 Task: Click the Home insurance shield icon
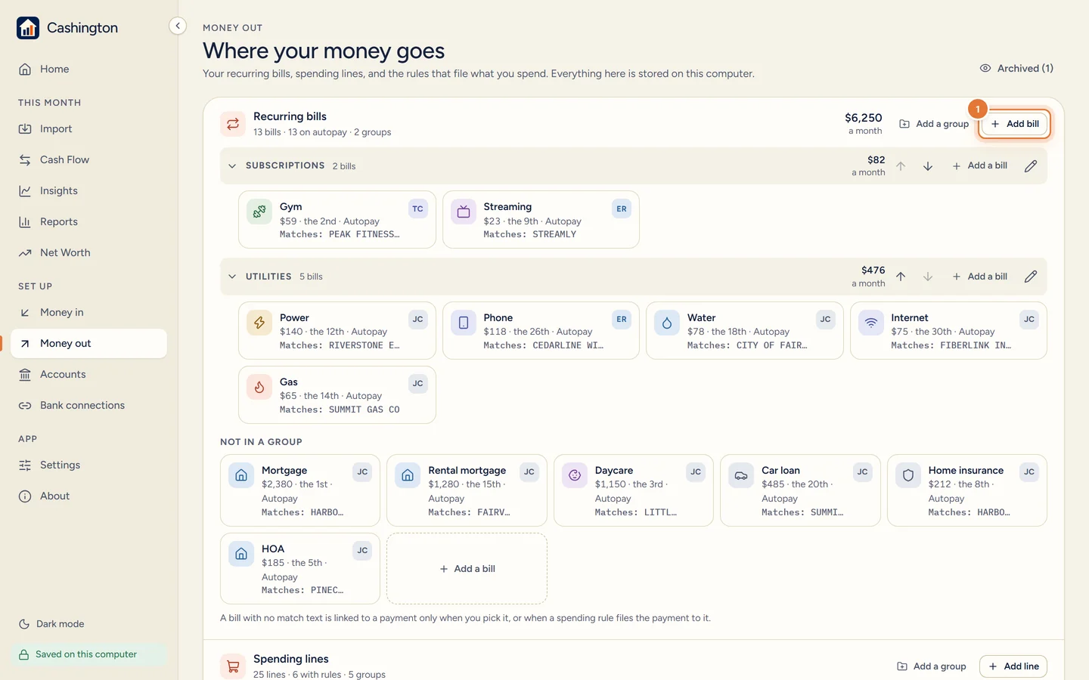pos(908,475)
